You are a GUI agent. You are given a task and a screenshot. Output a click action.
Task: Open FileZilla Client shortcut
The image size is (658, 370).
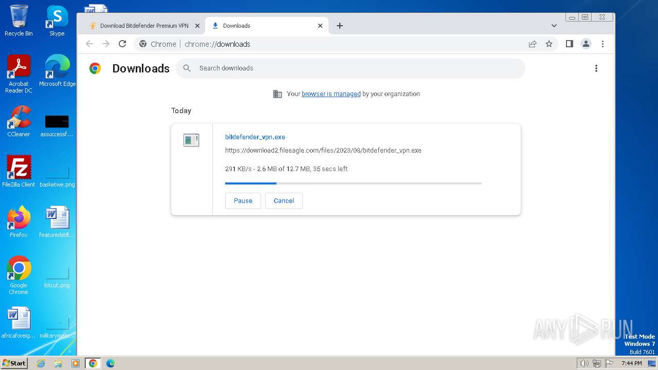point(19,172)
